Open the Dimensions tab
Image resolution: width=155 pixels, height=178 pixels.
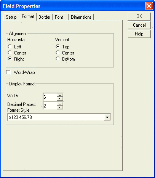pos(81,17)
